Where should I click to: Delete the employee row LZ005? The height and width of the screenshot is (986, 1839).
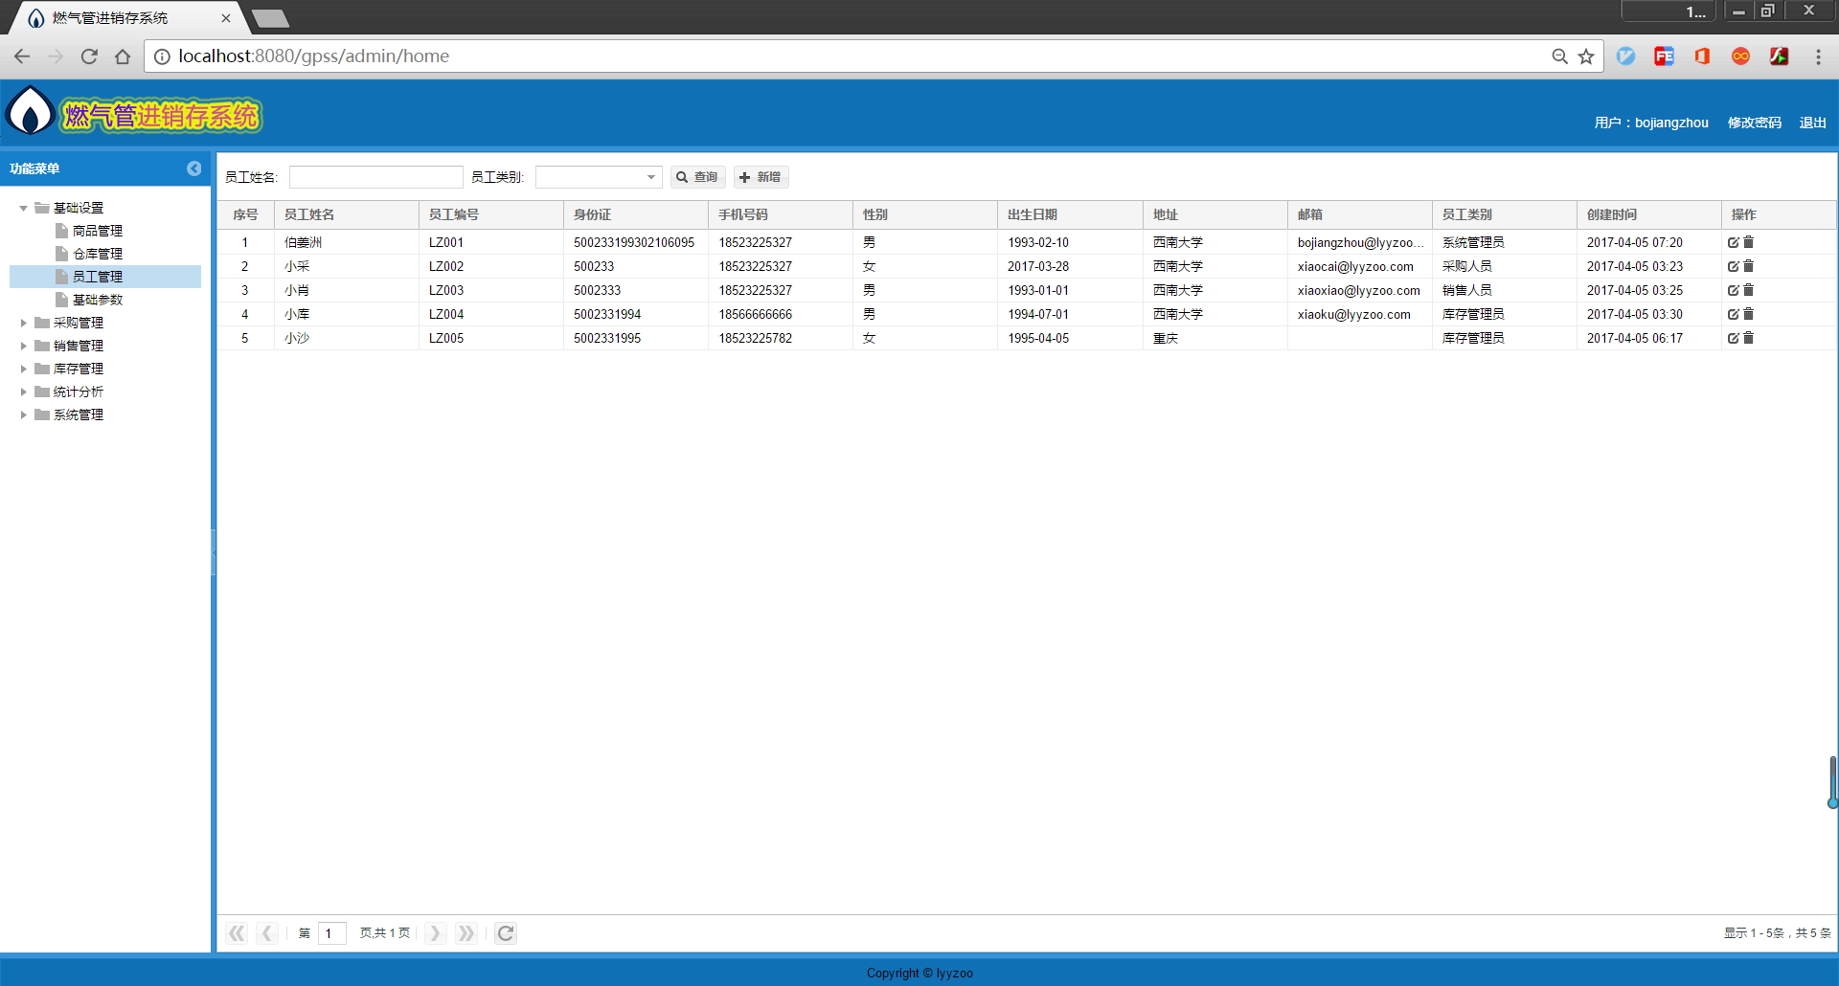pyautogui.click(x=1748, y=338)
